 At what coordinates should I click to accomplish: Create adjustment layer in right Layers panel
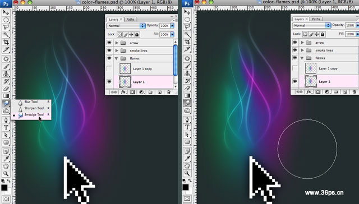(x=327, y=92)
